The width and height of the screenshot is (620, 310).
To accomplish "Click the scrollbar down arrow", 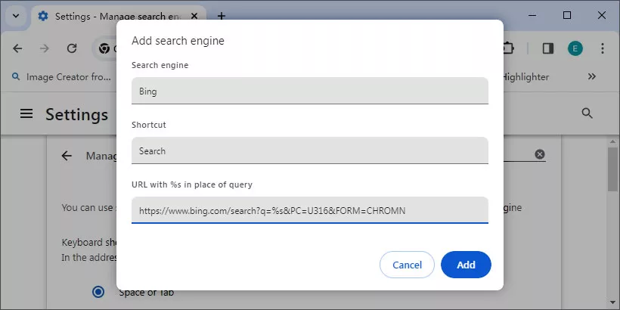I will [612, 302].
